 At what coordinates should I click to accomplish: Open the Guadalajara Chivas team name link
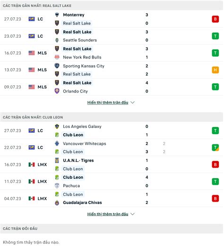(82, 203)
